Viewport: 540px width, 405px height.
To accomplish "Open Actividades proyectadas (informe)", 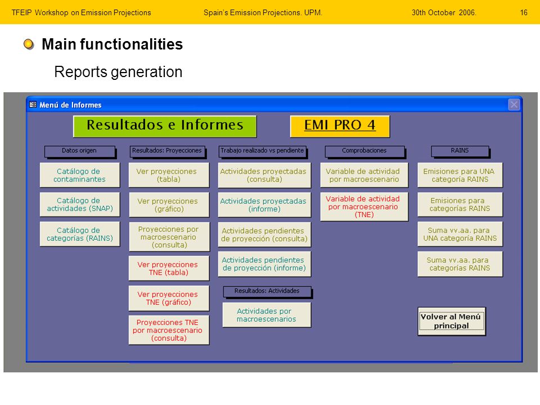I will click(264, 205).
